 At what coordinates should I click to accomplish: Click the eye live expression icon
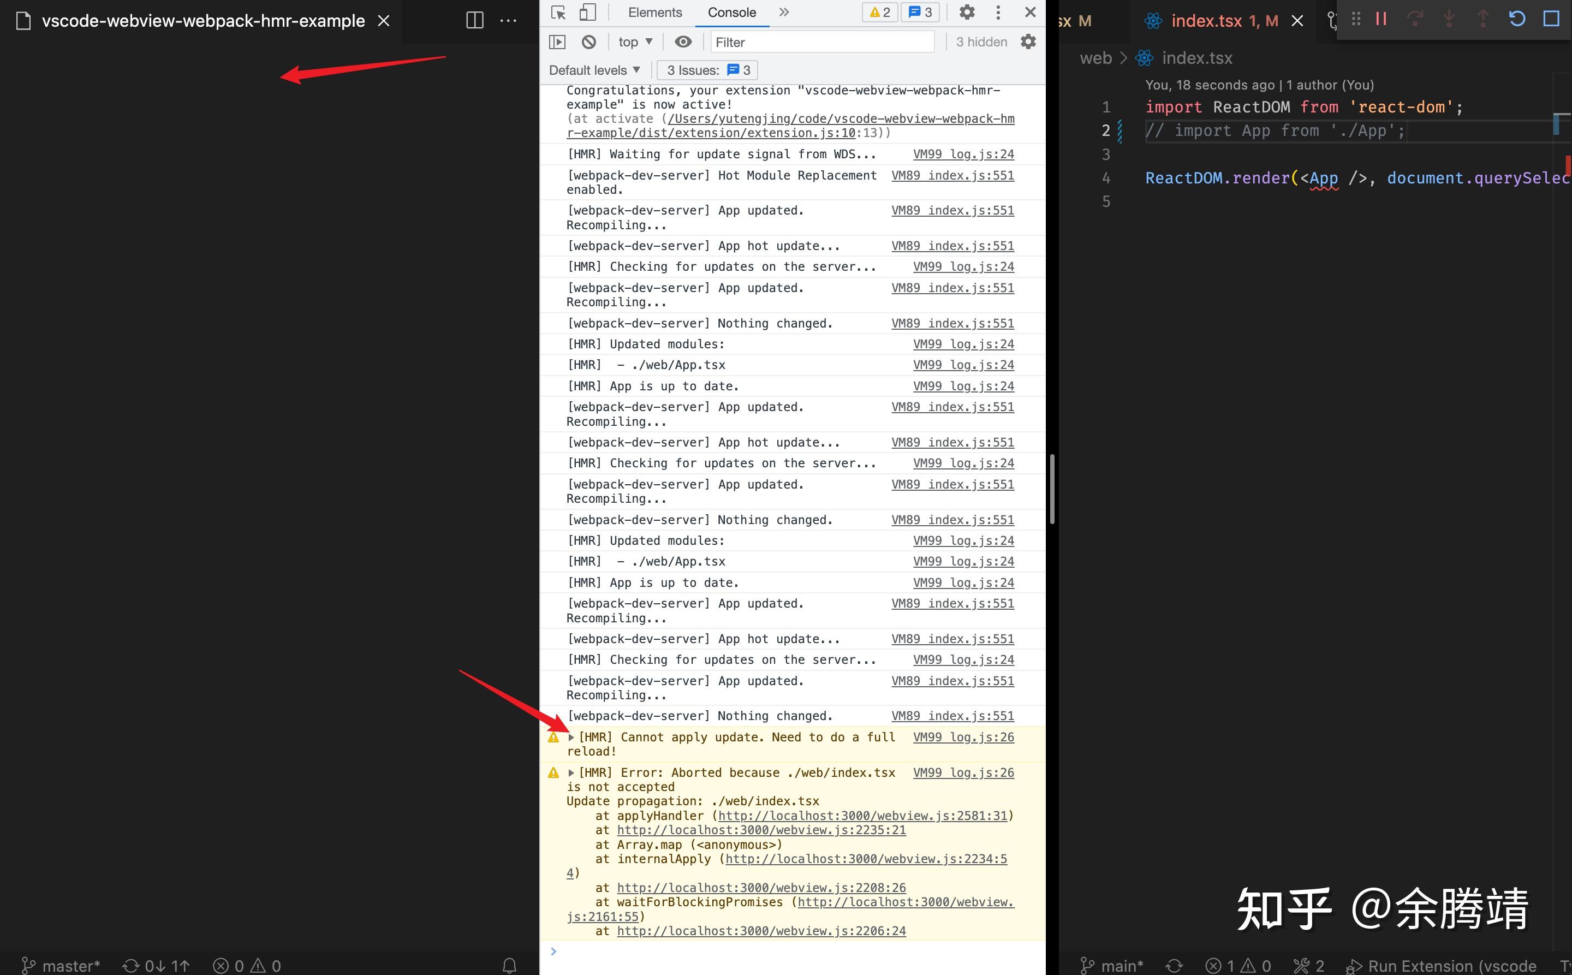[x=683, y=42]
